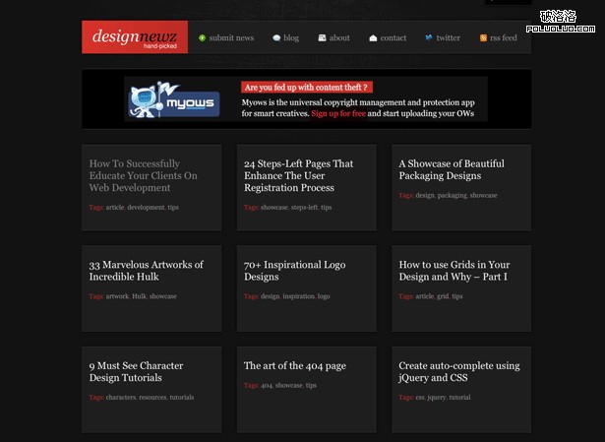The height and width of the screenshot is (442, 605).
Task: Go to the blog menu item
Action: 291,38
